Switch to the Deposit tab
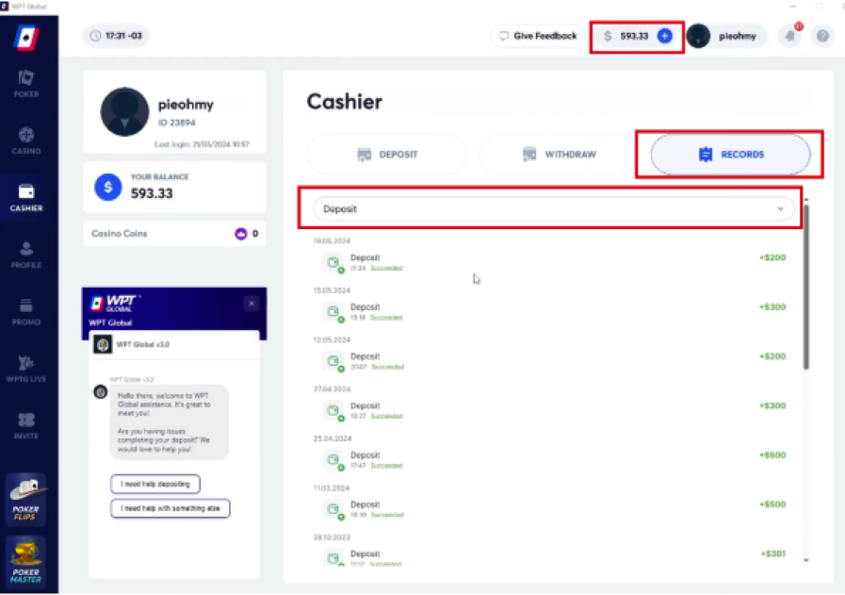The width and height of the screenshot is (845, 595). coord(387,155)
